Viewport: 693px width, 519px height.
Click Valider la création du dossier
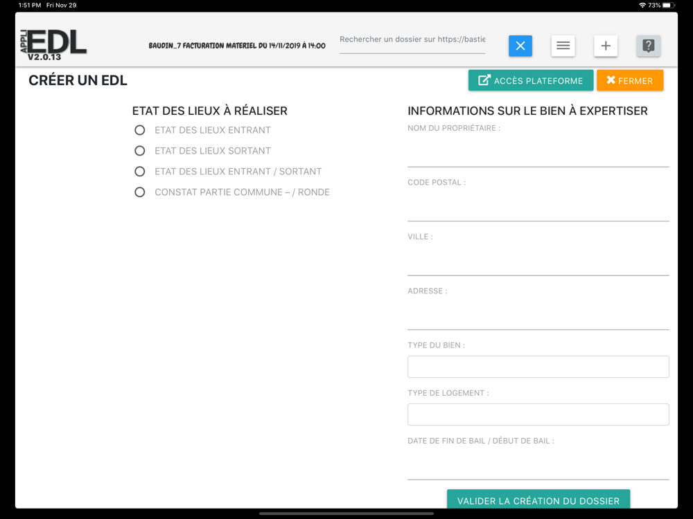coord(538,499)
